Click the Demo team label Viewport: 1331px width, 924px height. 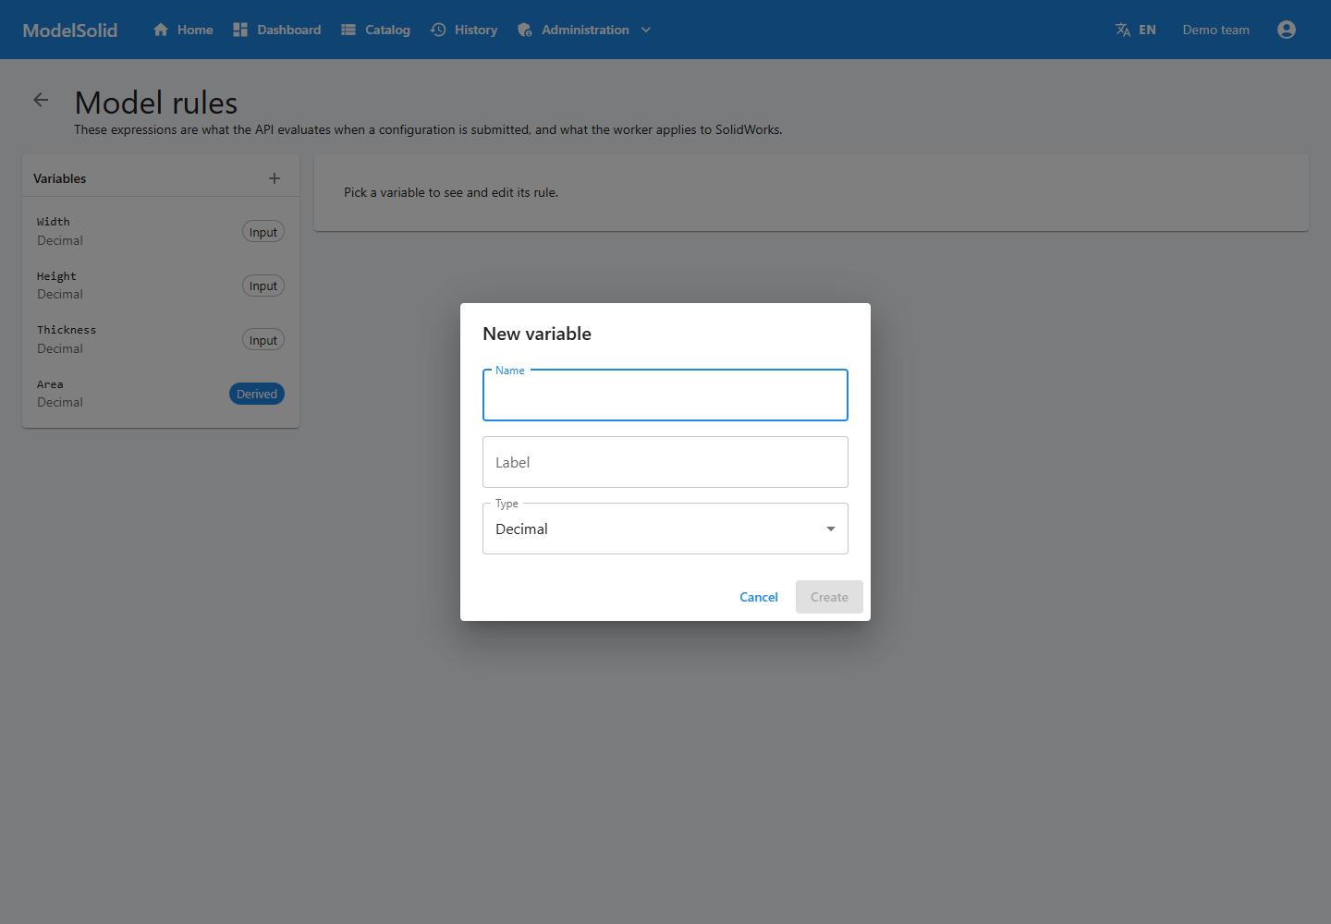click(x=1215, y=30)
